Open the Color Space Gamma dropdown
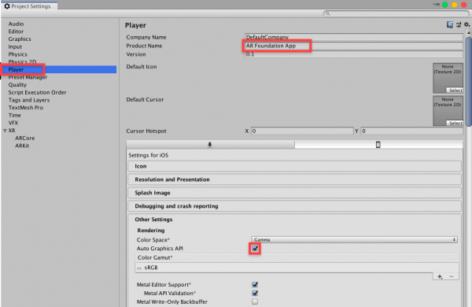This screenshot has height=307, width=472. pyautogui.click(x=355, y=239)
